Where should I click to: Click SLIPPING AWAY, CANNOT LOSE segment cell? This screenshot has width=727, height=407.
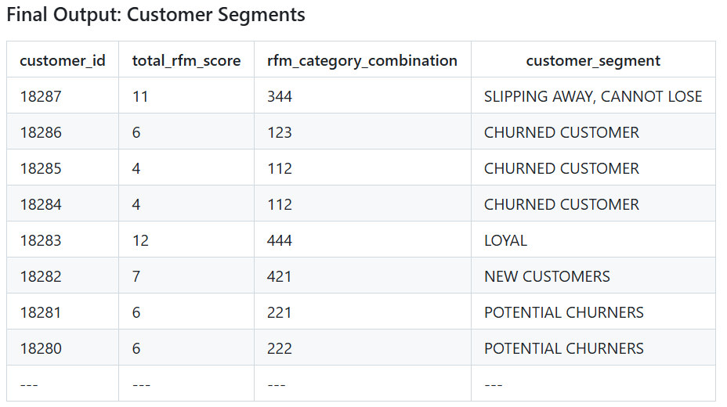593,96
